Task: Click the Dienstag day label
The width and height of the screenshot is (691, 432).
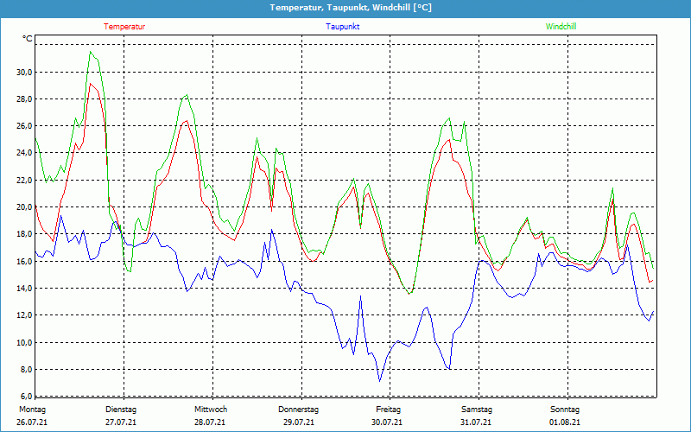Action: (x=121, y=410)
